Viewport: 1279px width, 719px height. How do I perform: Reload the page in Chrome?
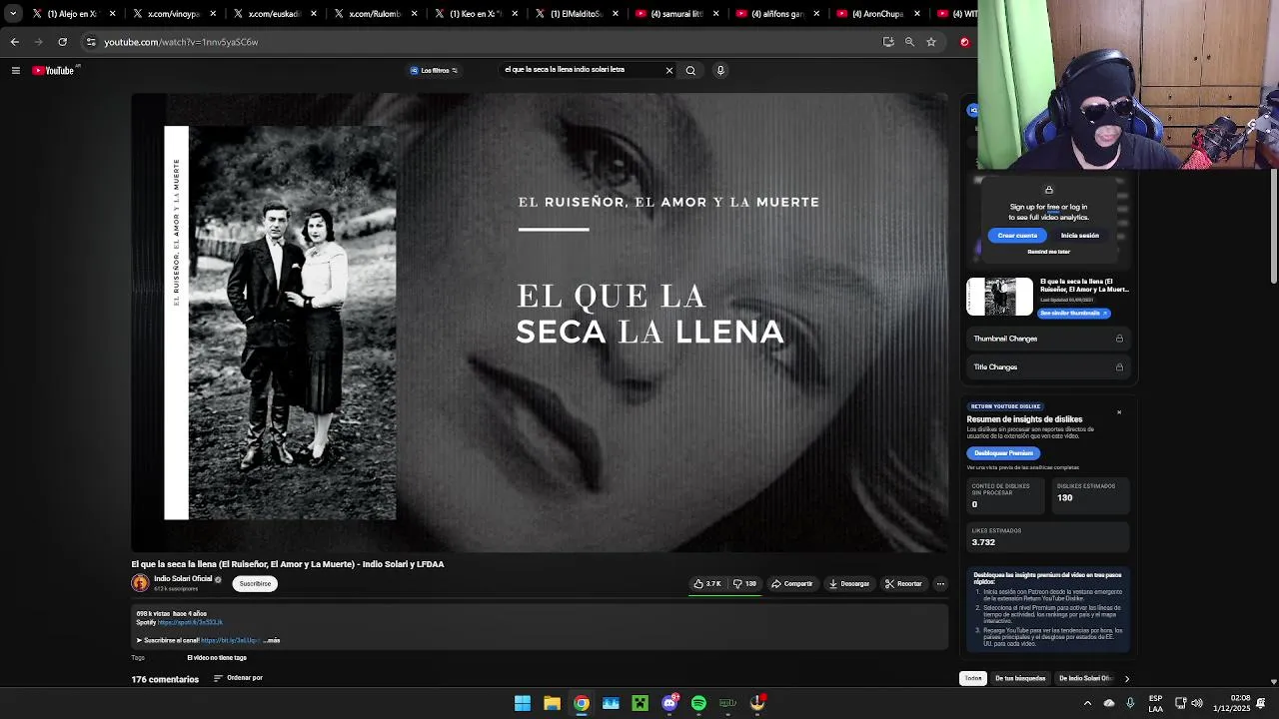coord(62,42)
